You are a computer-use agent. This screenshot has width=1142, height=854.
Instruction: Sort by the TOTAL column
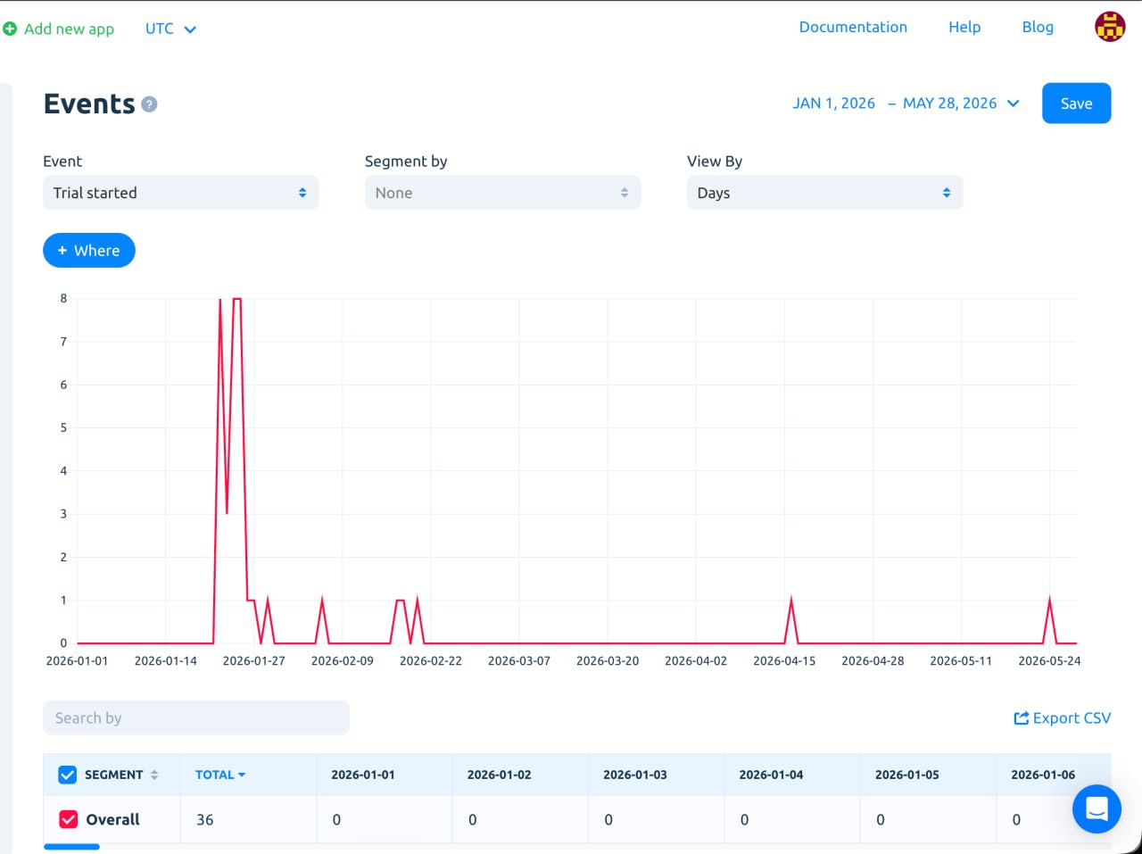pos(220,775)
